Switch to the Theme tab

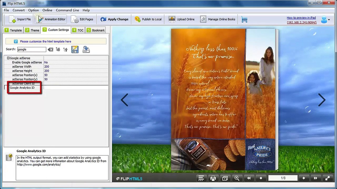(32, 30)
